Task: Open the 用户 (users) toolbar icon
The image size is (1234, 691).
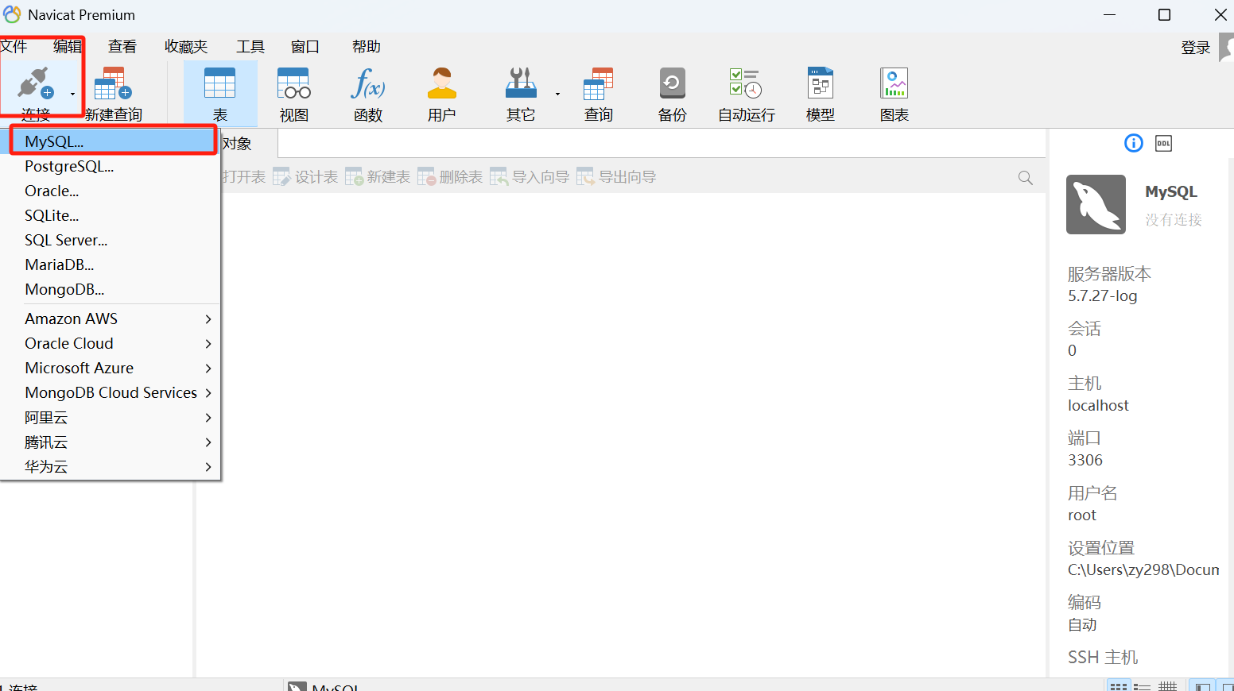Action: [442, 94]
